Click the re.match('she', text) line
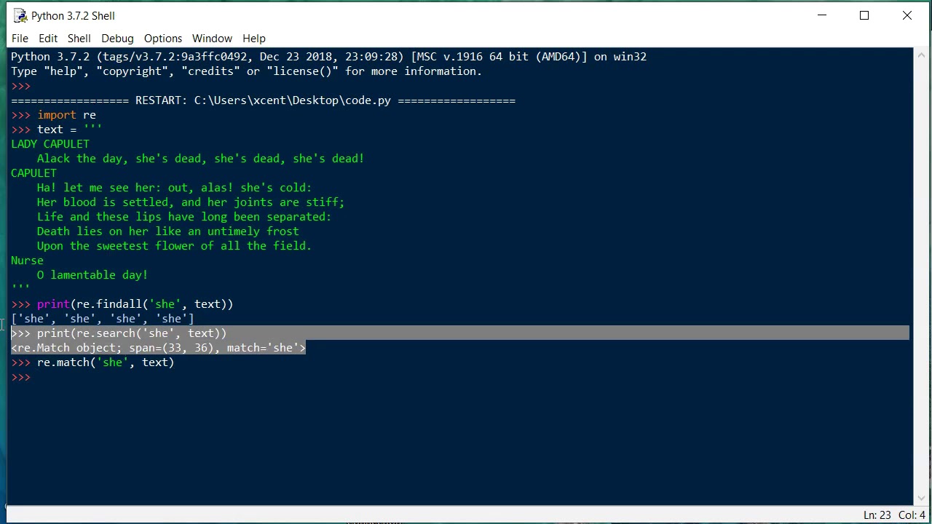932x524 pixels. coord(106,362)
